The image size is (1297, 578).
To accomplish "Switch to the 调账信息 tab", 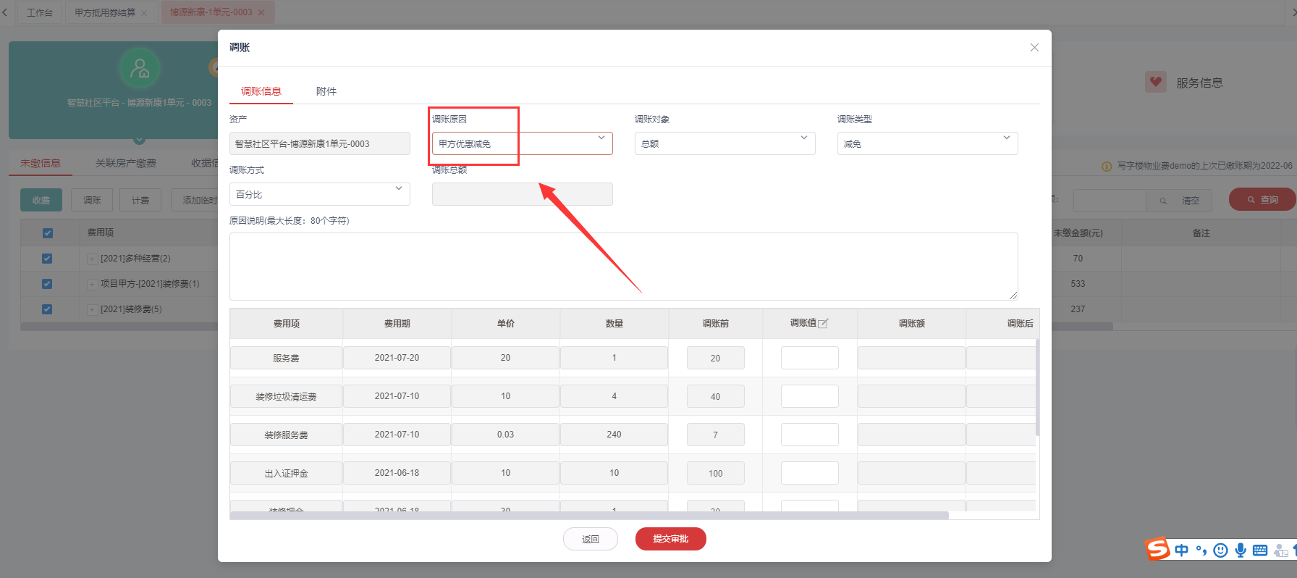I will click(x=261, y=91).
